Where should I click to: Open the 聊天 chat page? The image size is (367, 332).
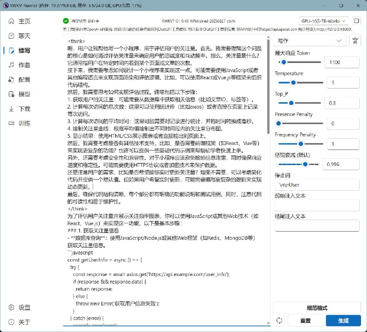tap(20, 36)
